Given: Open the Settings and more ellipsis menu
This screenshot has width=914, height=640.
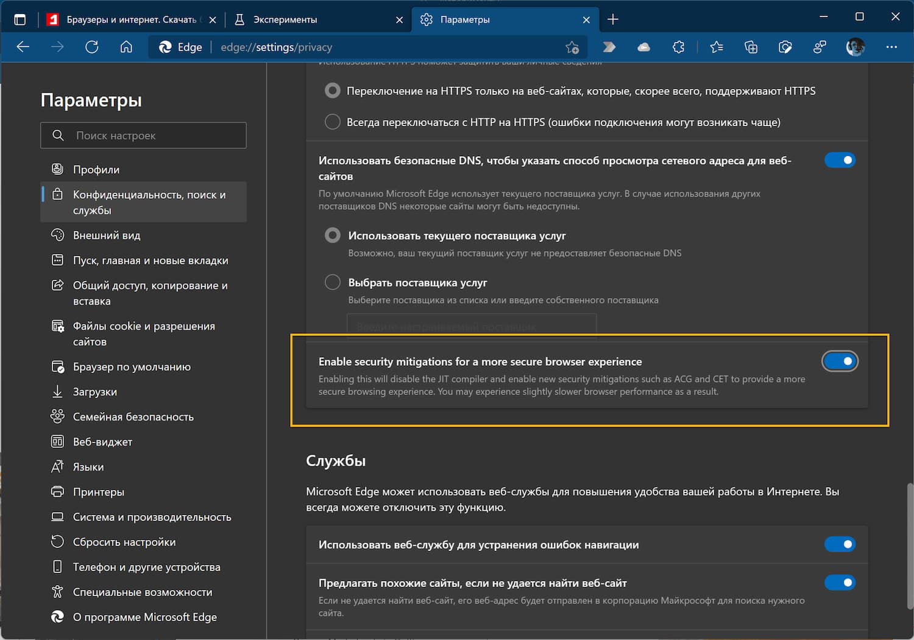Looking at the screenshot, I should coord(891,47).
